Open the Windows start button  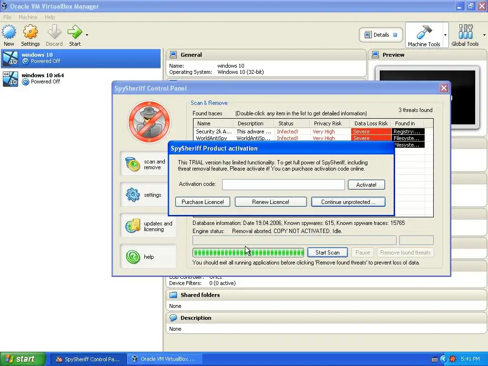22,359
